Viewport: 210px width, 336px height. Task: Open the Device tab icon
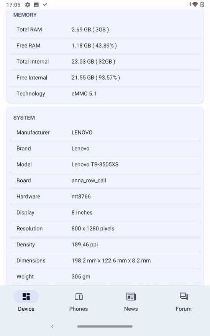26,297
